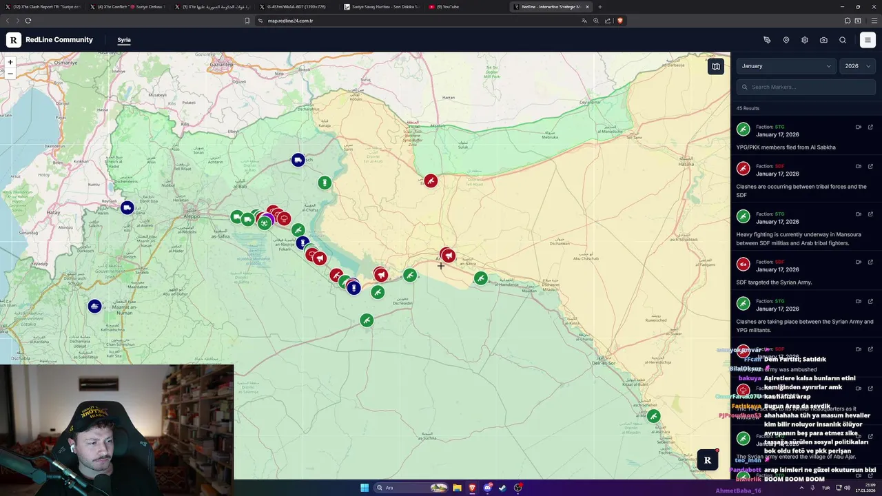Open File Explorer from the taskbar
This screenshot has height=496, width=882.
point(457,488)
